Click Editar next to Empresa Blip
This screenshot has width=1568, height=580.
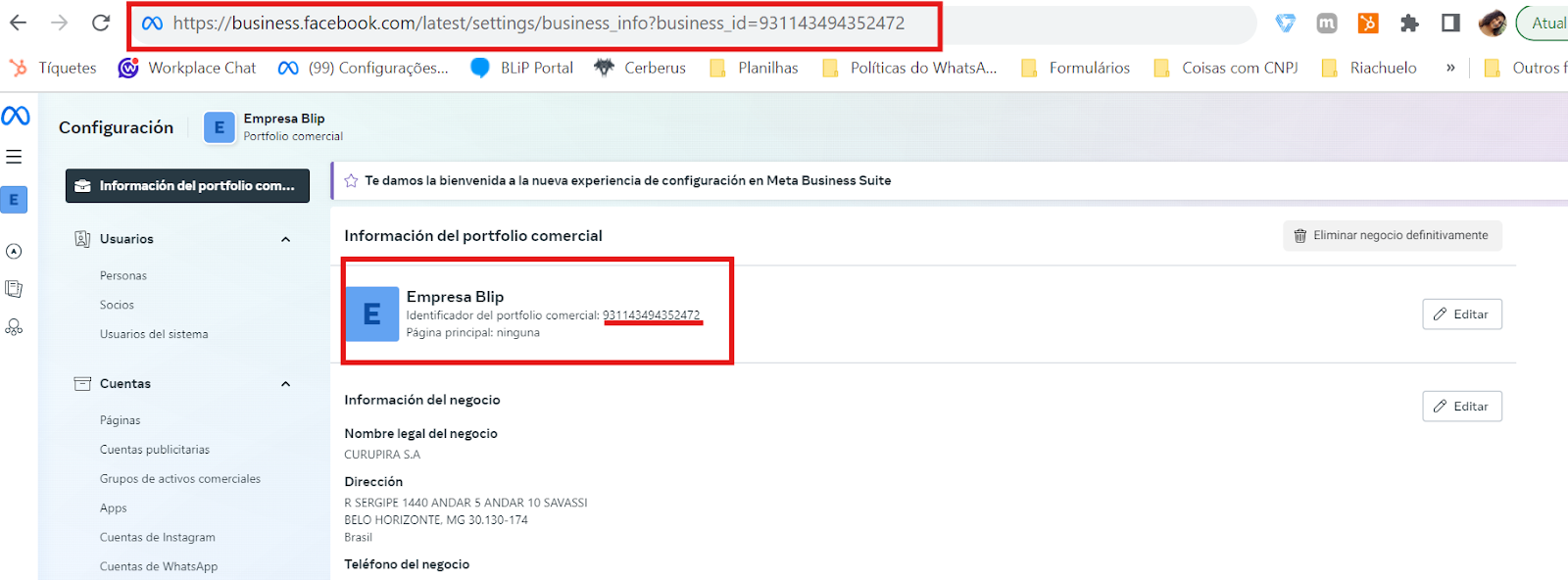[1461, 314]
